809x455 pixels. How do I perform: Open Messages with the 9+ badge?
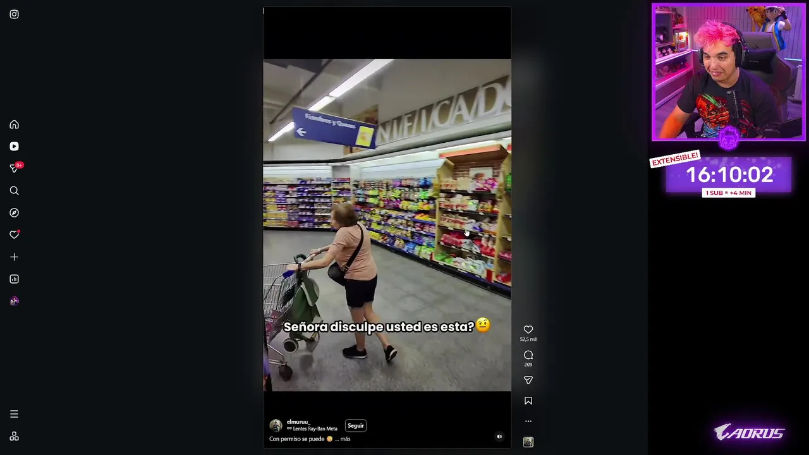click(14, 168)
